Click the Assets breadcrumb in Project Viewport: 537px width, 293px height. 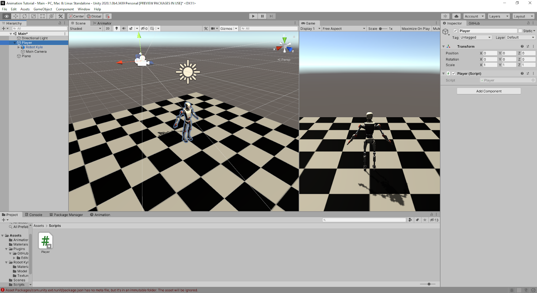pos(39,226)
